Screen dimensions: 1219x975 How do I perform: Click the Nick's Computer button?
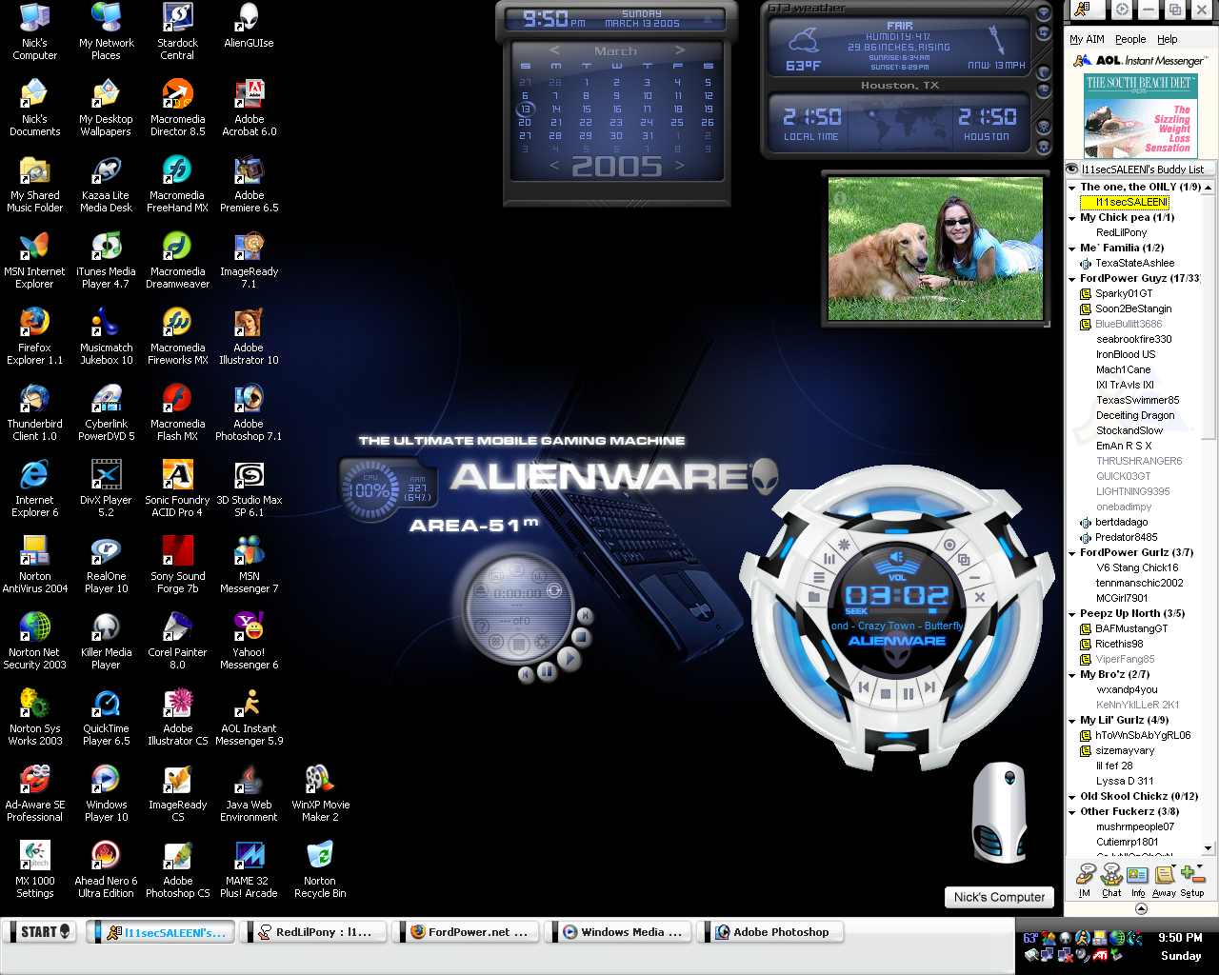(999, 897)
